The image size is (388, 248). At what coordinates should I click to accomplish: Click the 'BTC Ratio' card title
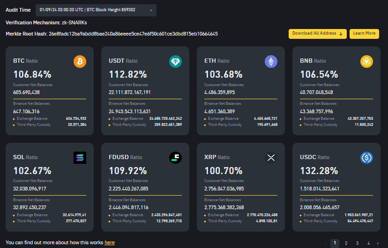tap(25, 61)
